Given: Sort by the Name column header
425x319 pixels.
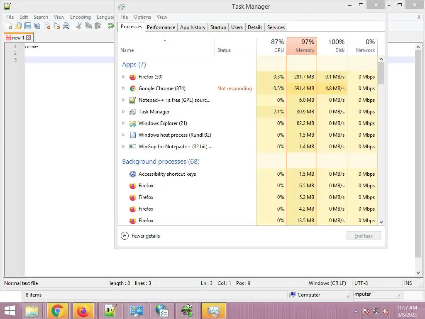Looking at the screenshot, I should coord(166,46).
